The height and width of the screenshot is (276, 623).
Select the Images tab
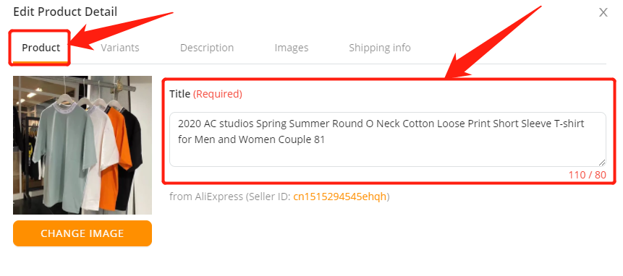coord(292,48)
